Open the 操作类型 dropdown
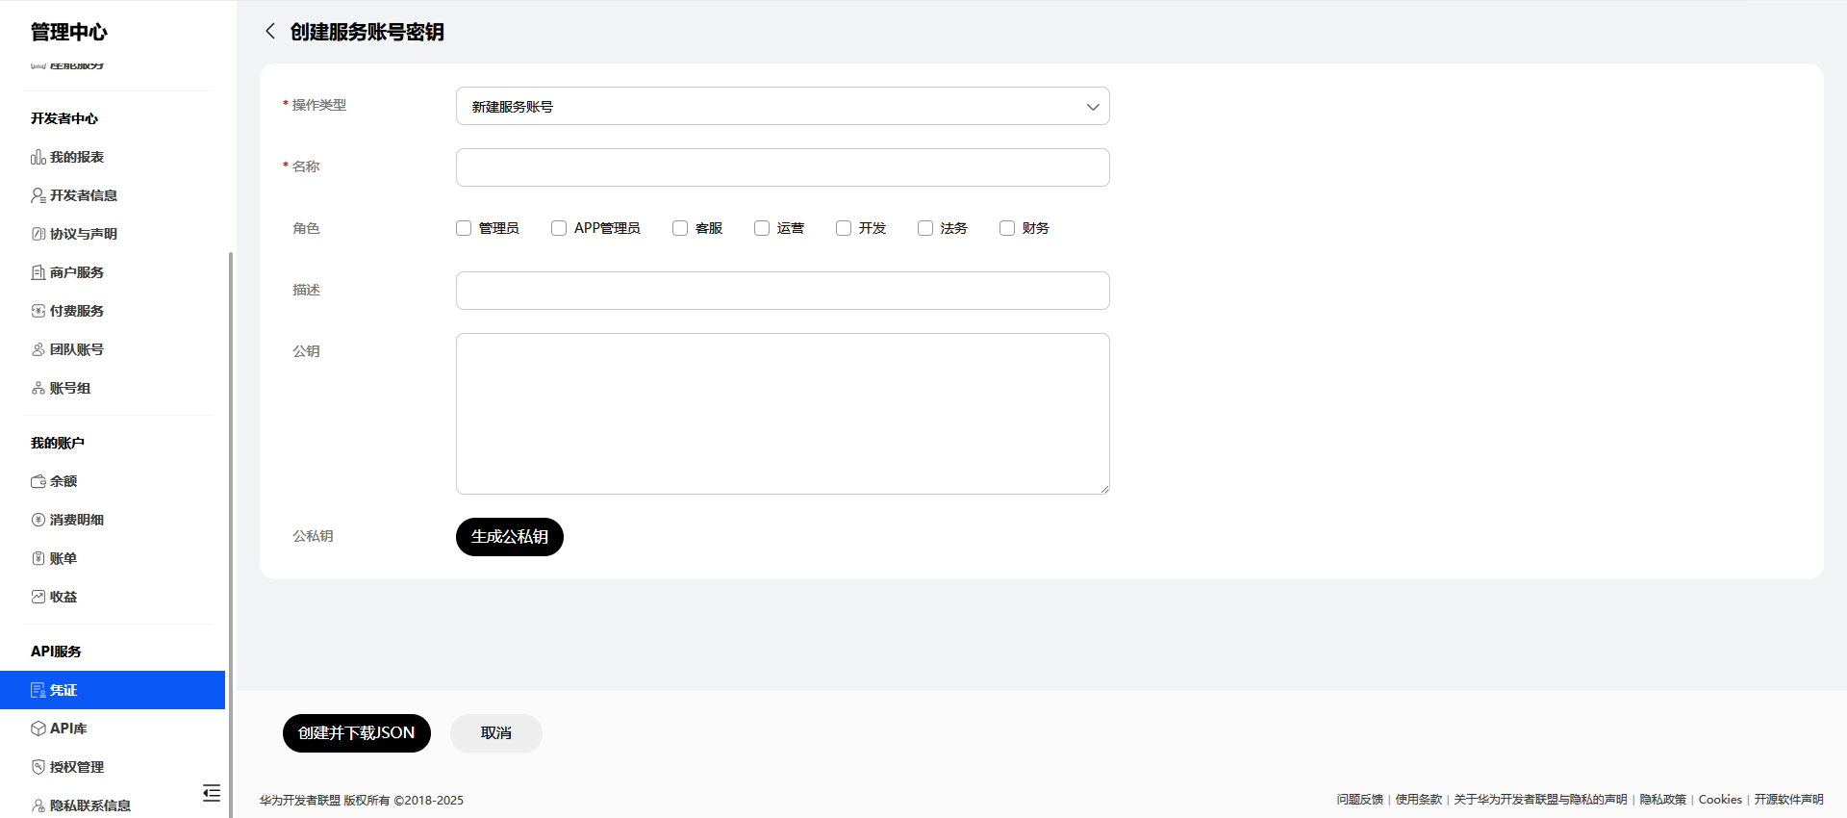Screen dimensions: 1847x818 coord(783,106)
